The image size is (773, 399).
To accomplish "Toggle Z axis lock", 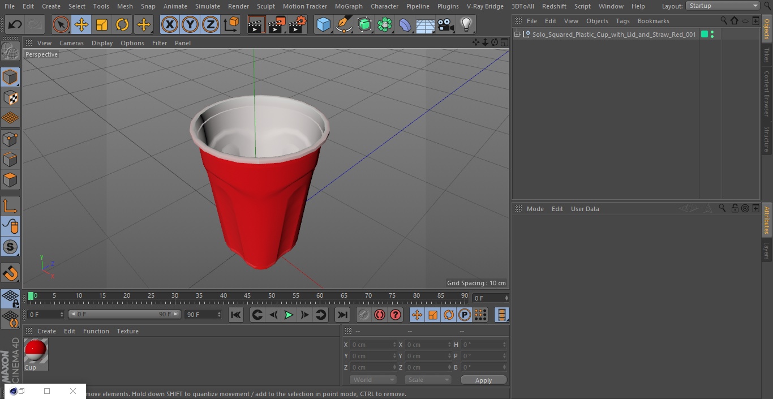I will 211,24.
